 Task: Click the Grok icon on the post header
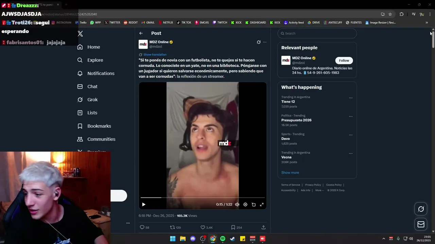click(259, 42)
